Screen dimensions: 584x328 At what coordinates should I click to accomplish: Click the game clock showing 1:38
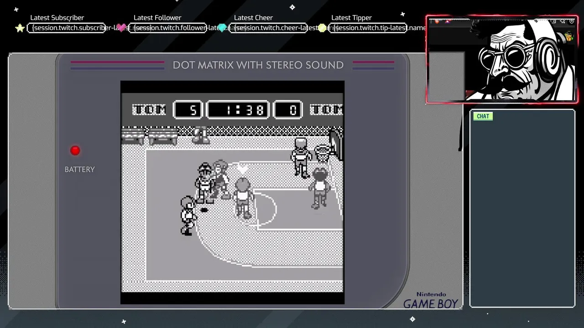coord(238,110)
